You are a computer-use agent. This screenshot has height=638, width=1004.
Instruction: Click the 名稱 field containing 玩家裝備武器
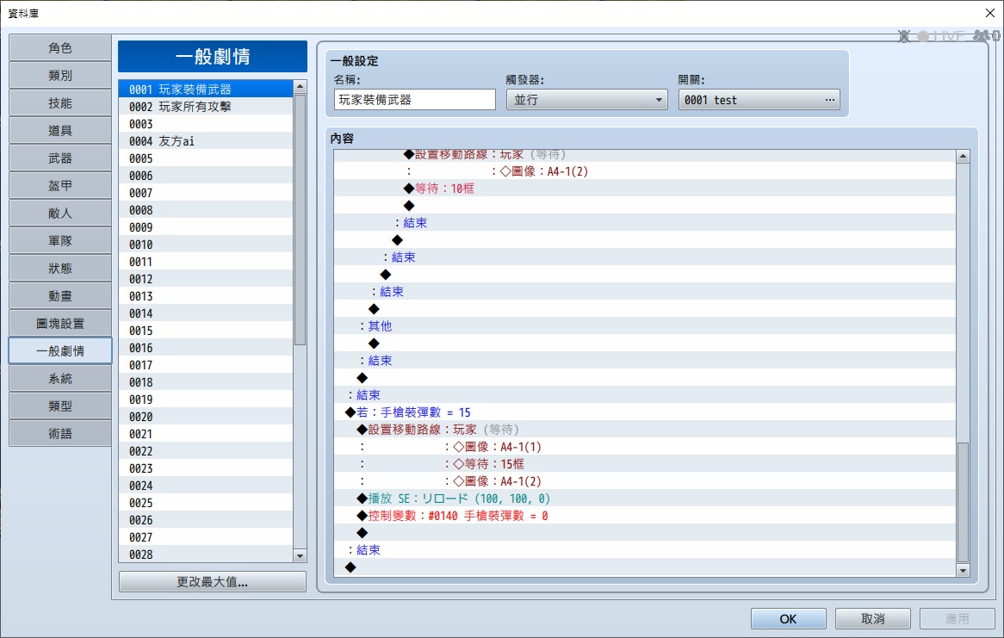(414, 100)
